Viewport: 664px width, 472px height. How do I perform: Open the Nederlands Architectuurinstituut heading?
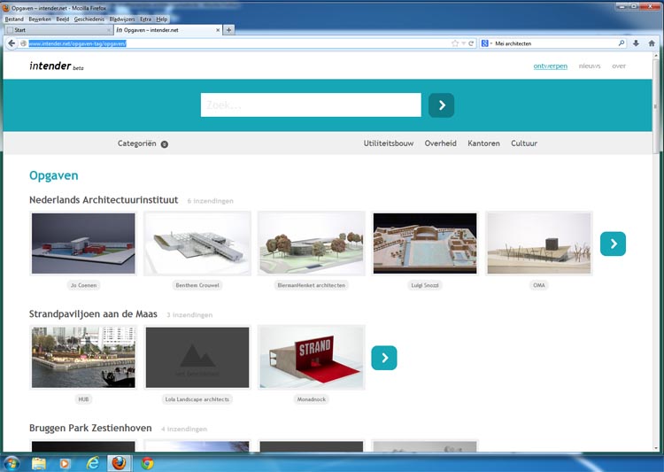104,200
